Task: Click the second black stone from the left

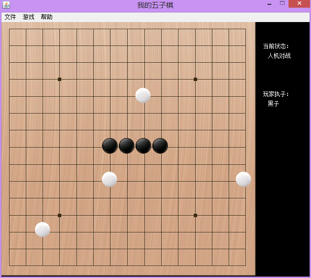Action: click(127, 146)
